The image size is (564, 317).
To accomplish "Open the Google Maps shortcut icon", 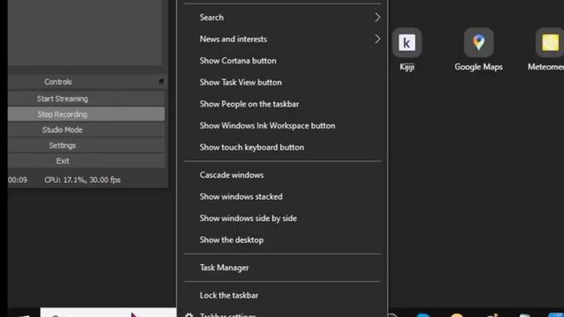I will [479, 43].
